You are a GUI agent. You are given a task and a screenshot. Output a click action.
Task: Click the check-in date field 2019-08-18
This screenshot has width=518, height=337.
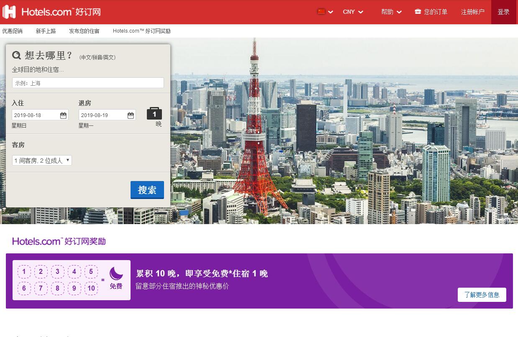pyautogui.click(x=36, y=115)
